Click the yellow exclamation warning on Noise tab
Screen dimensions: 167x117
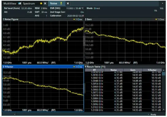(x=61, y=3)
